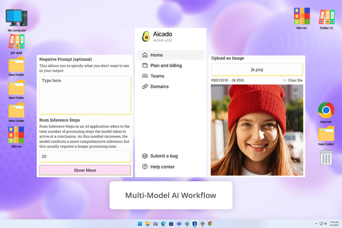Open New Folder beneath the Internet icon
342x228 pixels.
[326, 136]
